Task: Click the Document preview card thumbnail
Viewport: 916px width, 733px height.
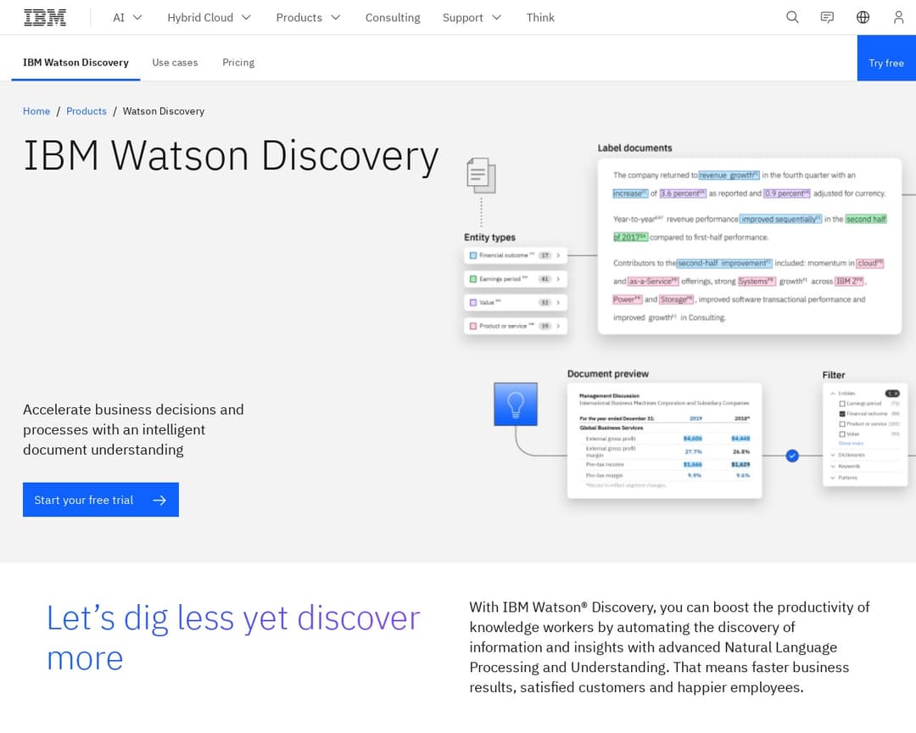Action: point(664,441)
